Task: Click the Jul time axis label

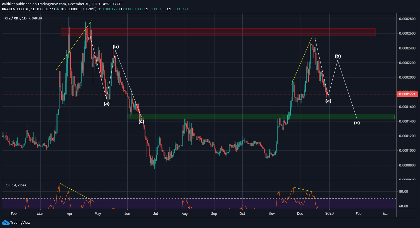Action: [155, 214]
